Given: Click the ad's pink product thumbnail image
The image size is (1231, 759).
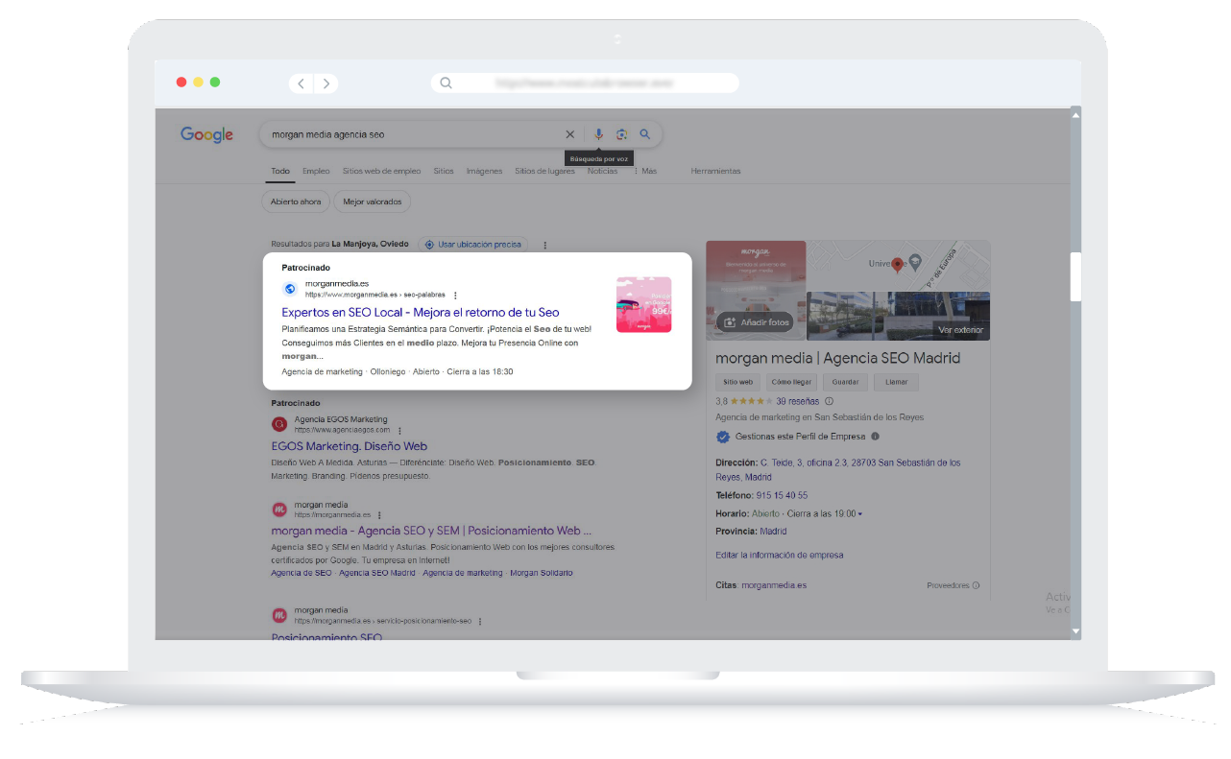Looking at the screenshot, I should [643, 304].
